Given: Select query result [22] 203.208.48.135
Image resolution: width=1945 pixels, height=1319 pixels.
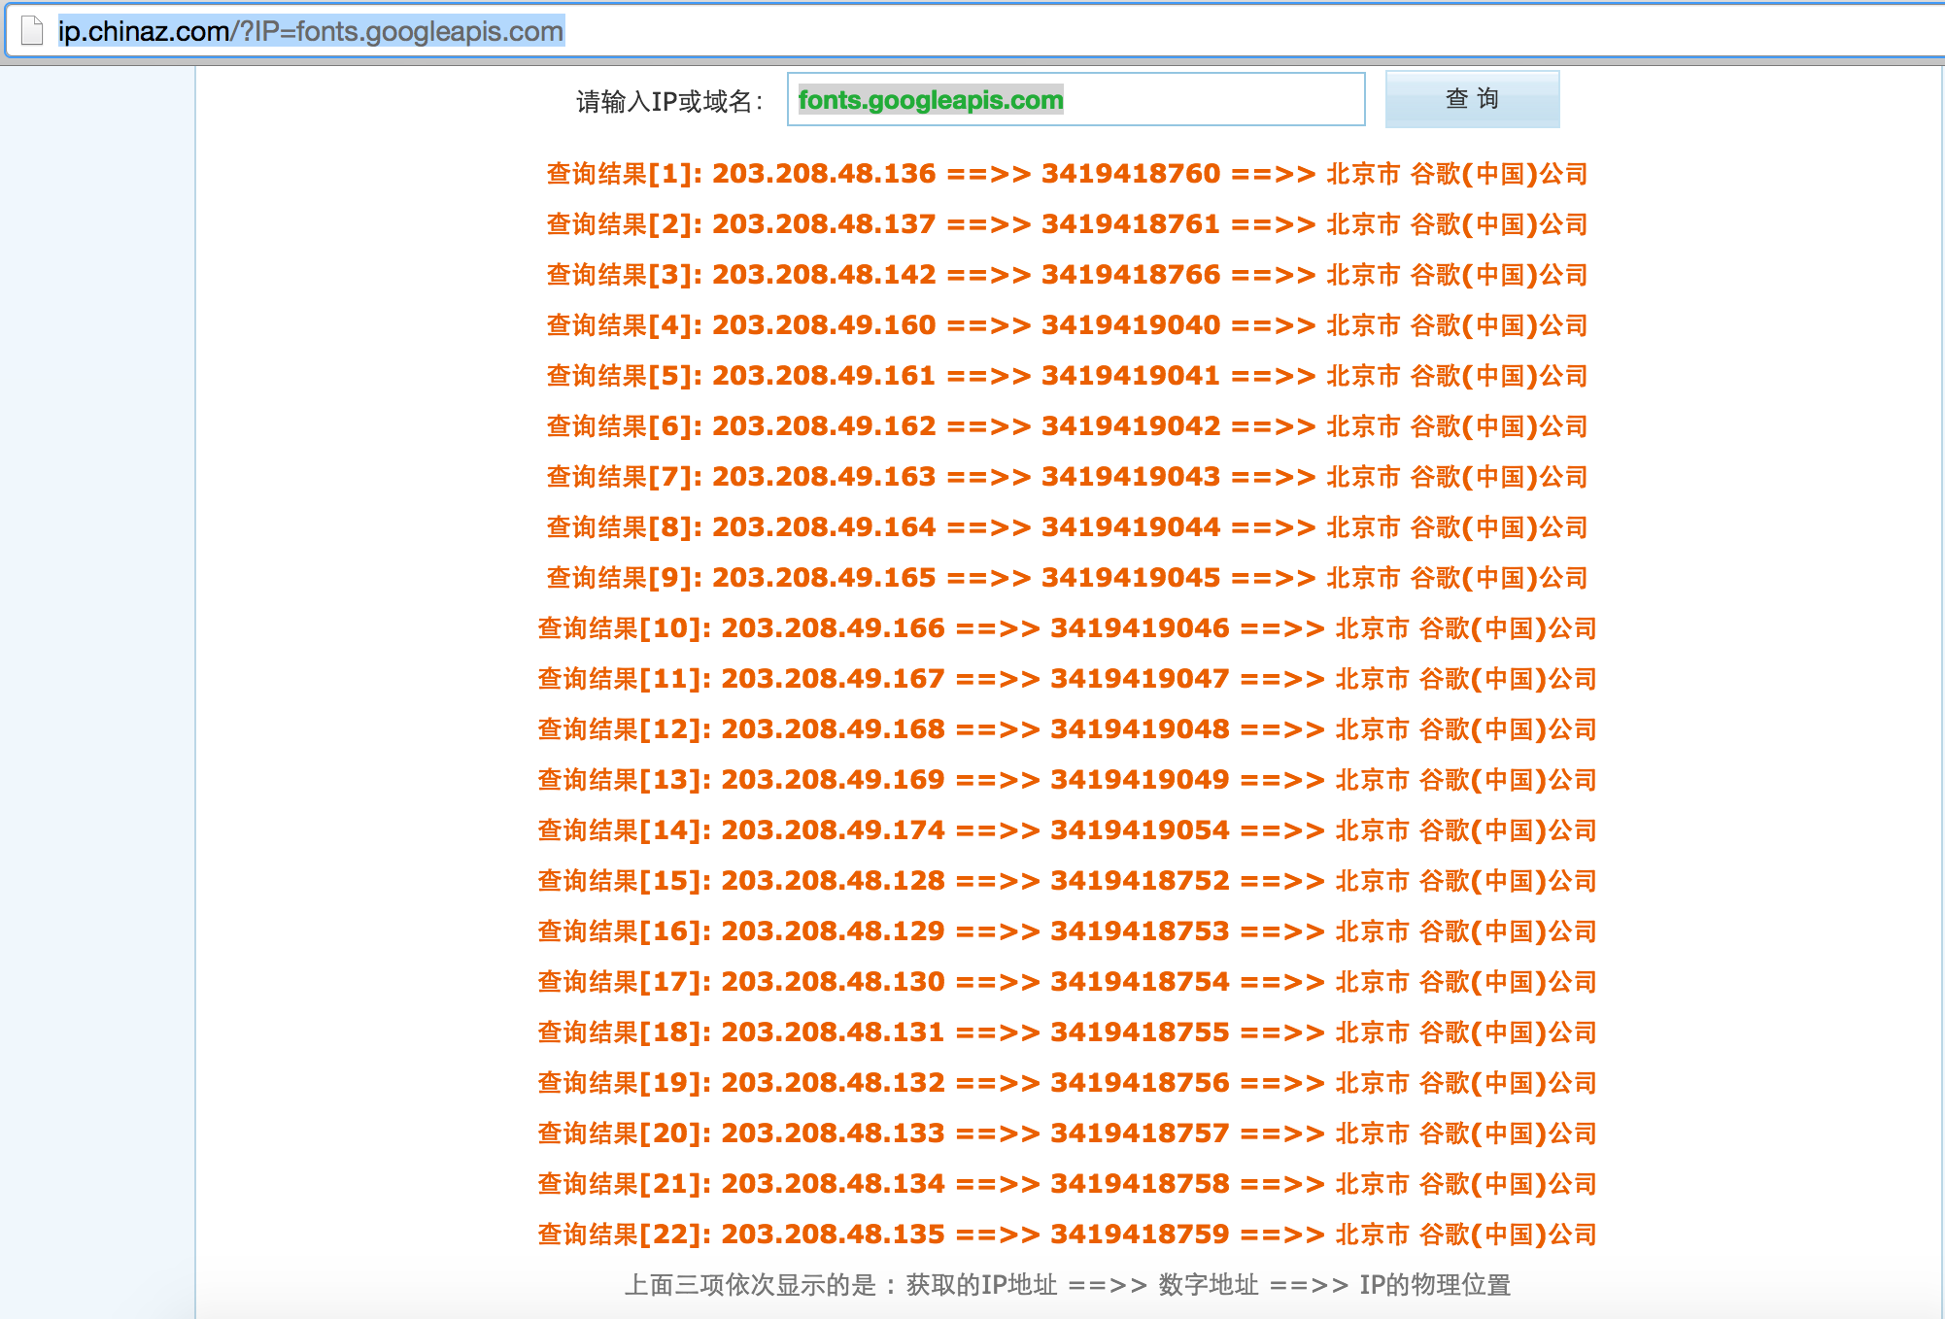Looking at the screenshot, I should point(1067,1234).
